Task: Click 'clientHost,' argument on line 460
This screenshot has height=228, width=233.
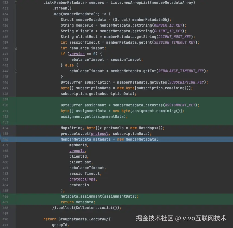Action: [81, 162]
